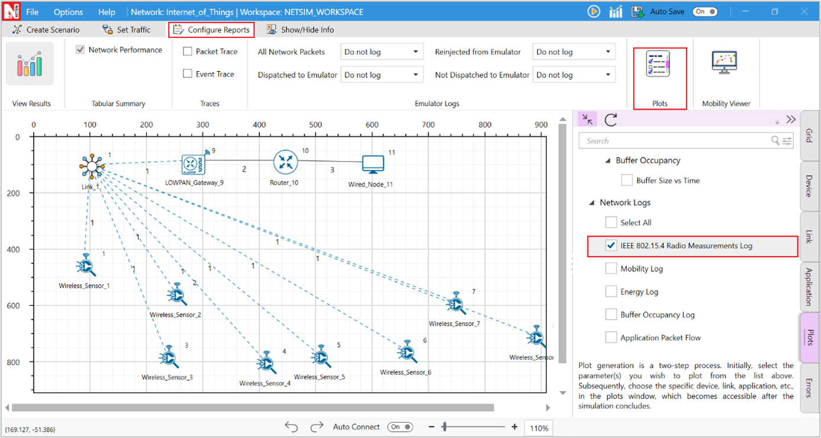Select the Router_10 device icon

[285, 162]
